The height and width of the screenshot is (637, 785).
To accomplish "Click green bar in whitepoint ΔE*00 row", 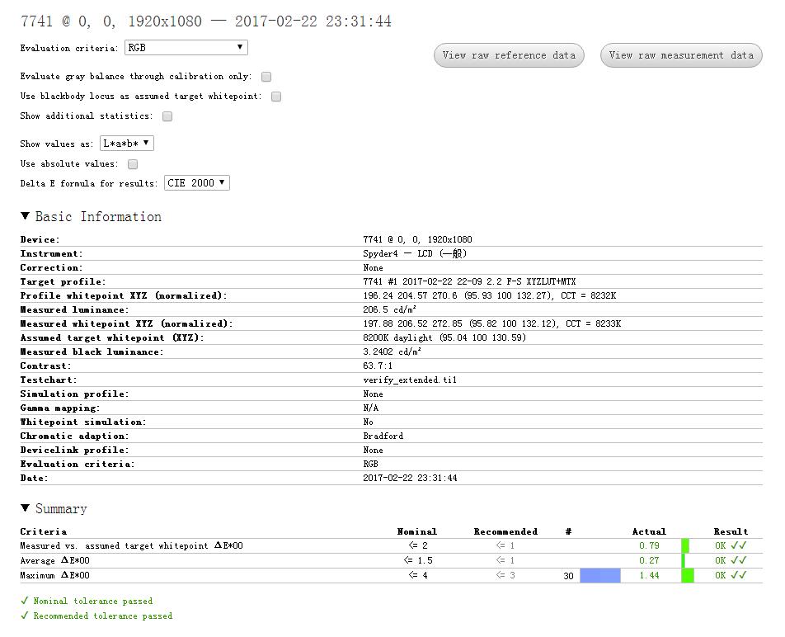I will pyautogui.click(x=685, y=546).
